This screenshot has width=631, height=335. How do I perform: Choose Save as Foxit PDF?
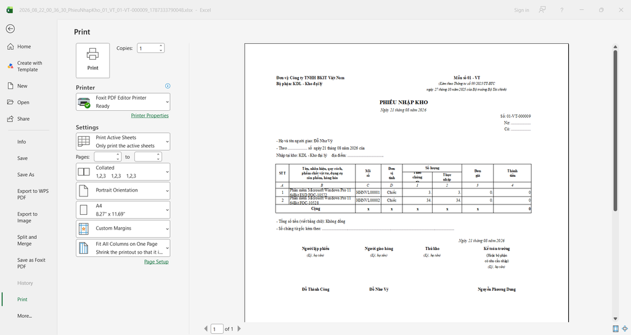click(x=31, y=263)
